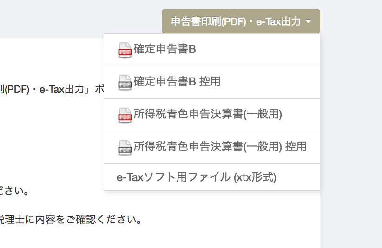The image size is (382, 248).
Task: Click 控用 at end of 所得税青色申告決算書 控用 row
Action: pos(296,146)
